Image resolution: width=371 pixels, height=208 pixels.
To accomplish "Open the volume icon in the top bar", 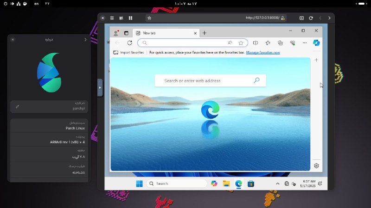I will tap(12, 4).
